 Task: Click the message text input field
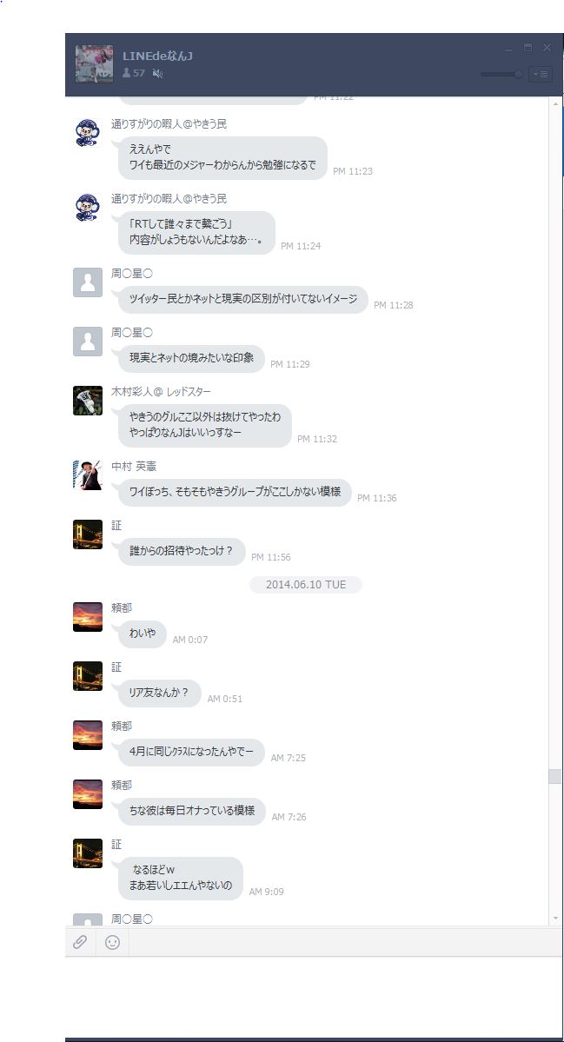pos(314,995)
